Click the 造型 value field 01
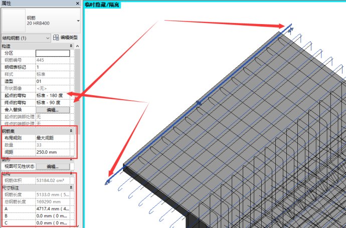 [x=52, y=81]
